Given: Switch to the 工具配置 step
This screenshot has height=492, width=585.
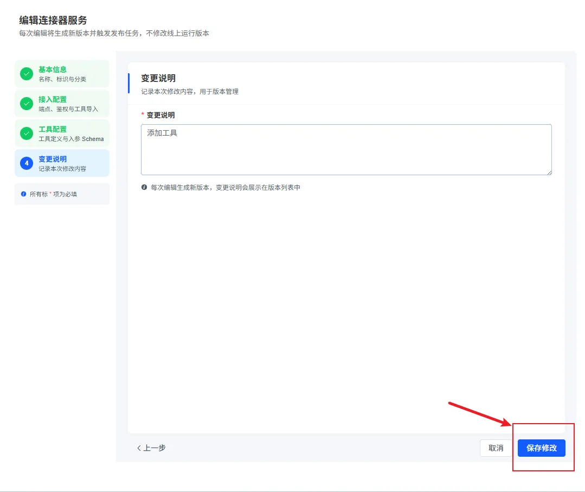Looking at the screenshot, I should (62, 133).
